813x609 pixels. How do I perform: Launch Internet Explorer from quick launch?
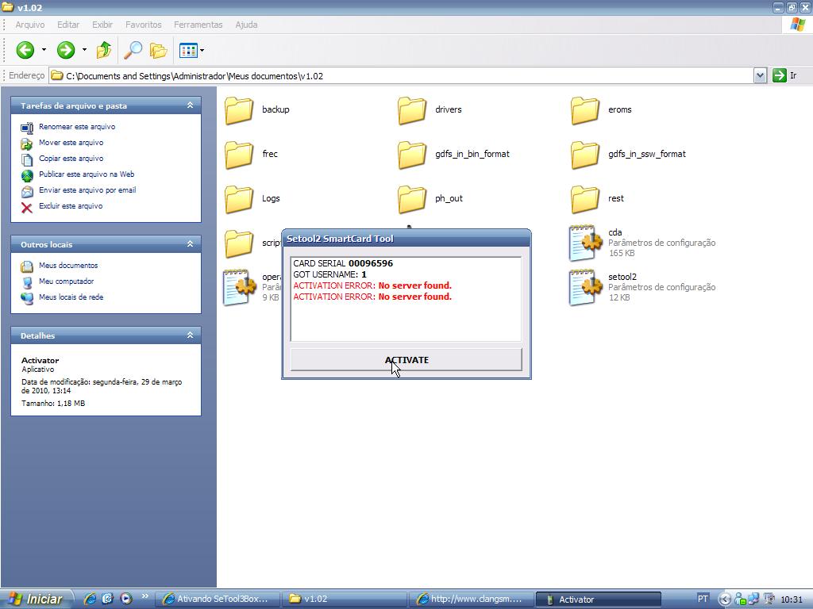tap(90, 599)
